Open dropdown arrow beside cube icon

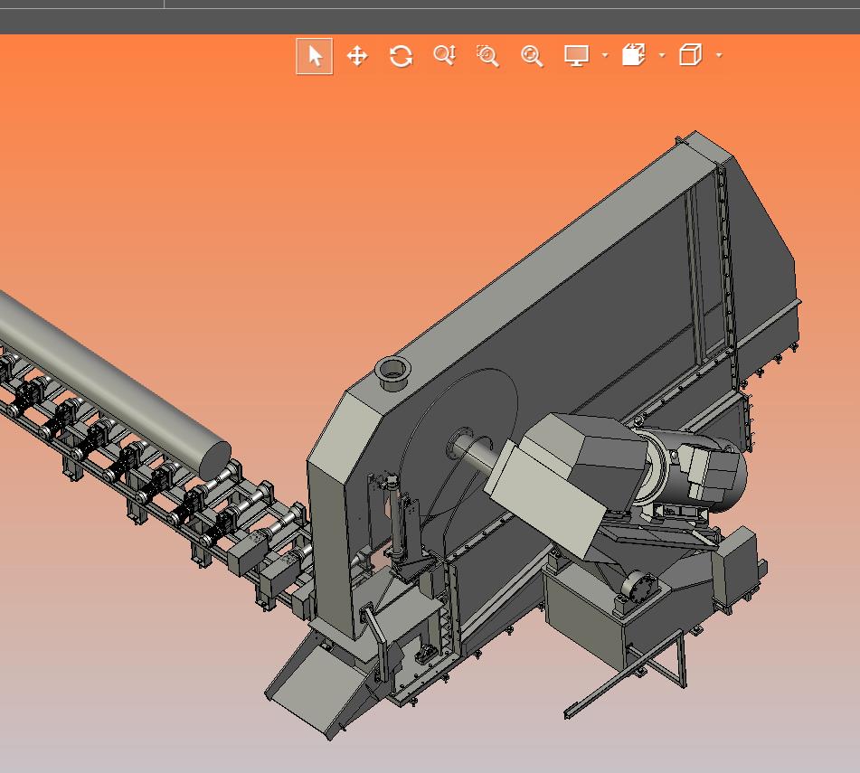tap(719, 55)
